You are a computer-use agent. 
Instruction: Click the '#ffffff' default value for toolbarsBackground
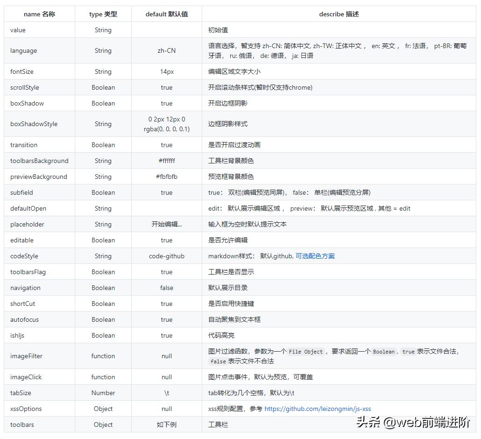[x=166, y=161]
